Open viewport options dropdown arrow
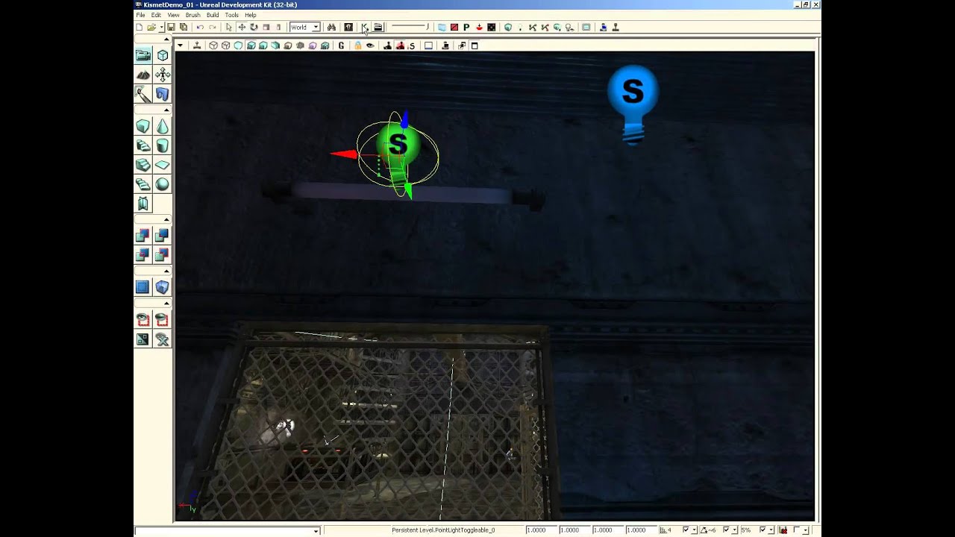This screenshot has height=537, width=955. (180, 46)
